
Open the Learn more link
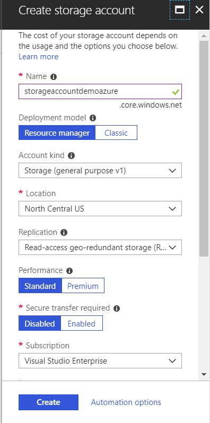(38, 57)
